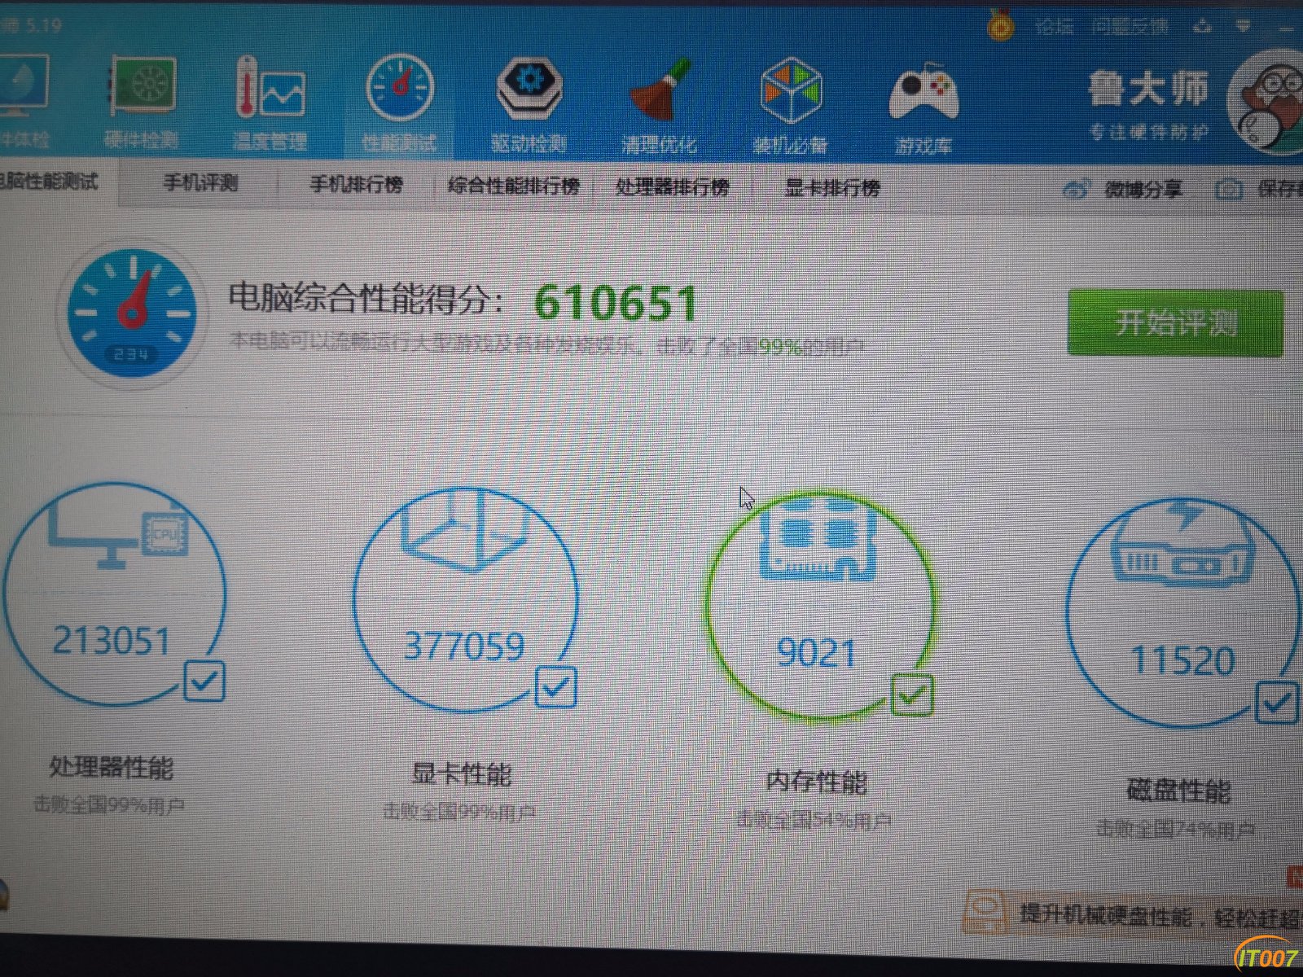Viewport: 1303px width, 977px height.
Task: Click the 显卡性能 label
Action: tap(462, 773)
